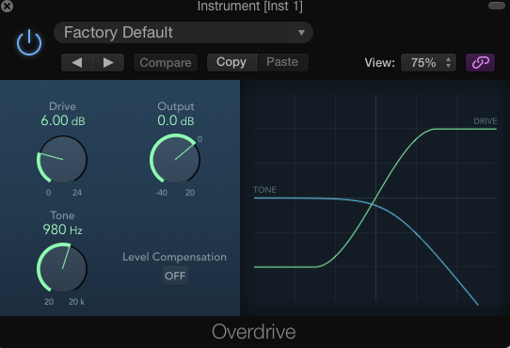510x348 pixels.
Task: Open the Factory Default preset menu
Action: [x=183, y=33]
